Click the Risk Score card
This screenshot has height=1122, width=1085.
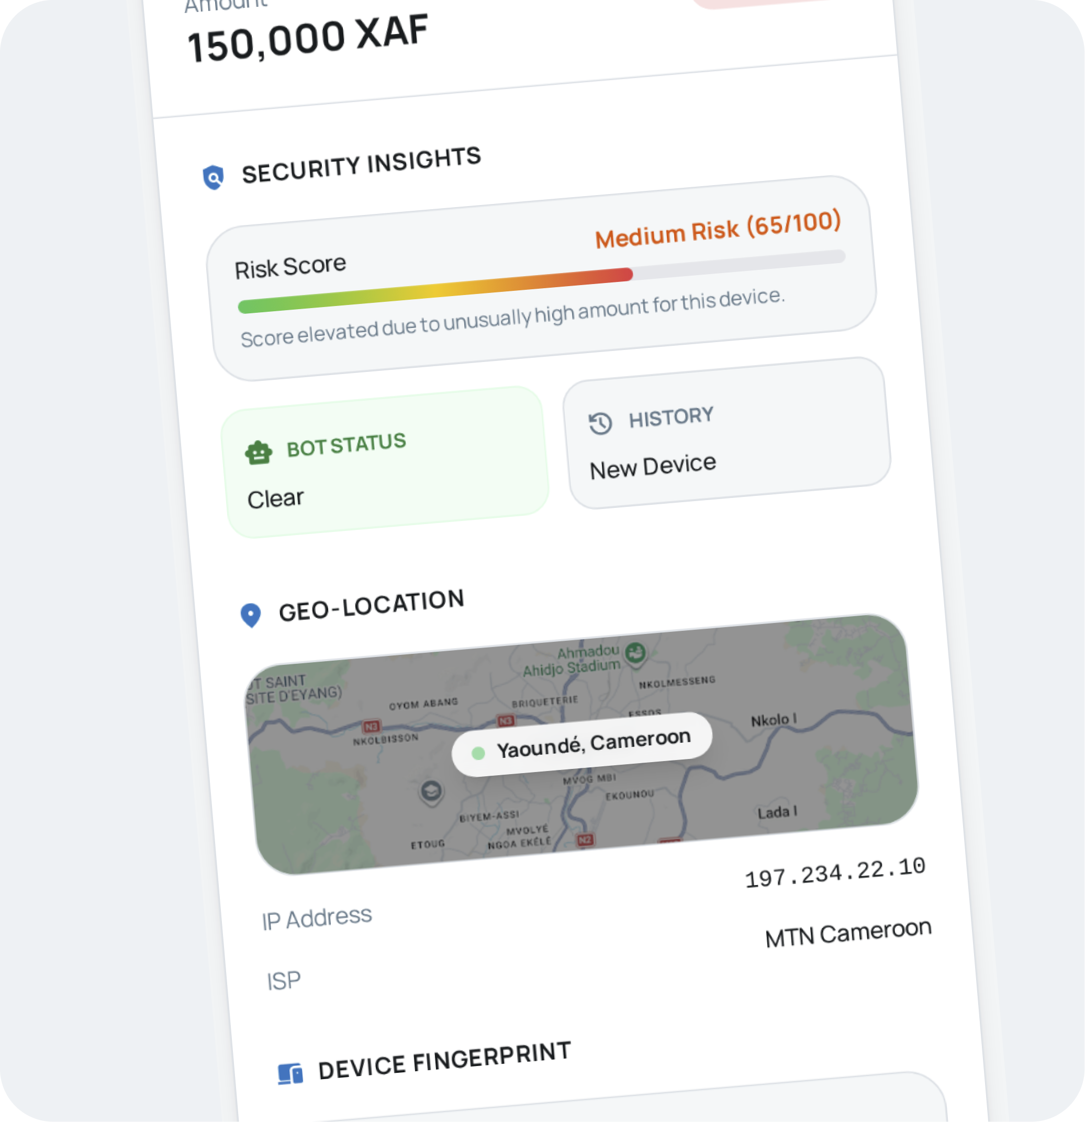(541, 278)
